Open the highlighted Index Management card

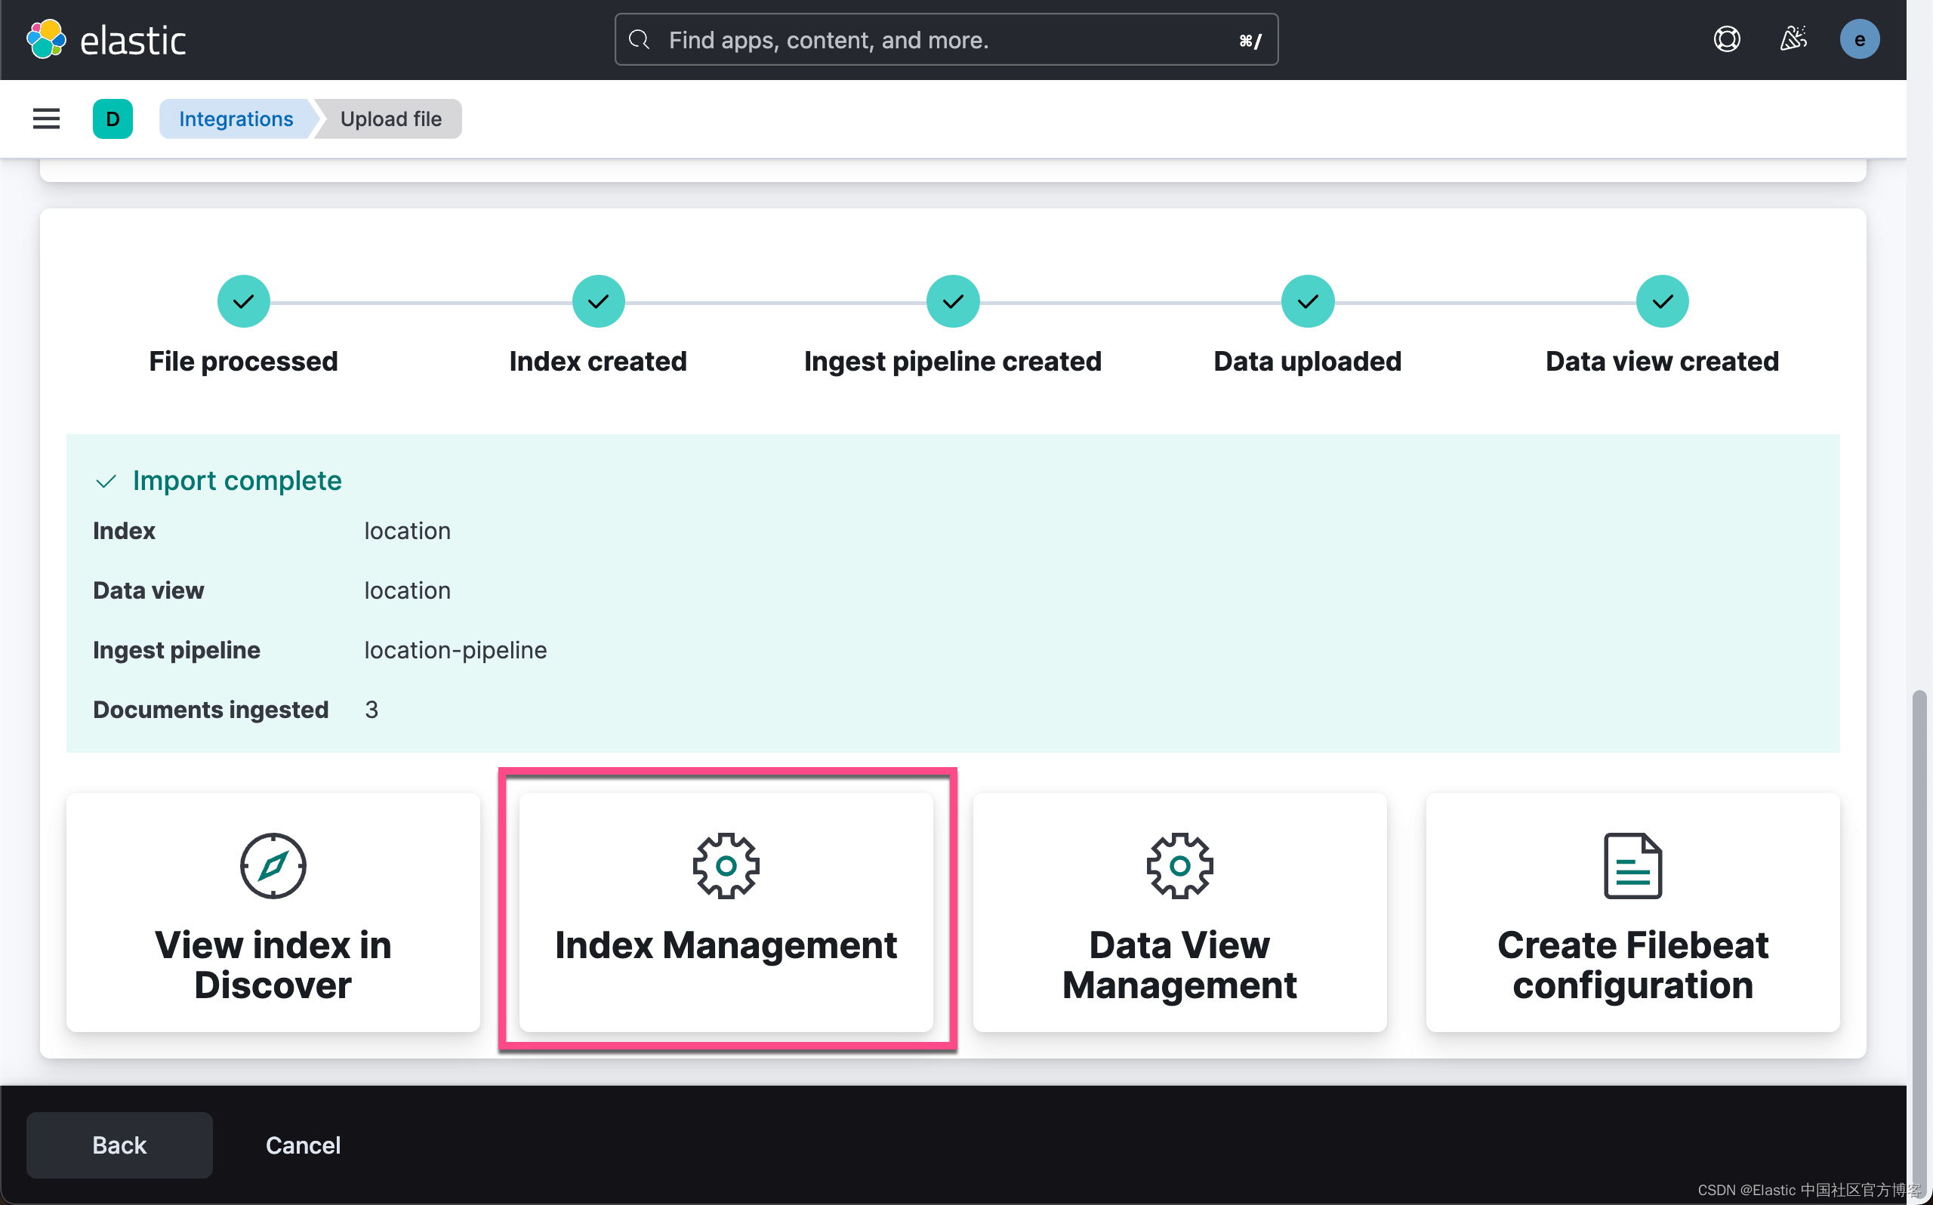coord(726,913)
